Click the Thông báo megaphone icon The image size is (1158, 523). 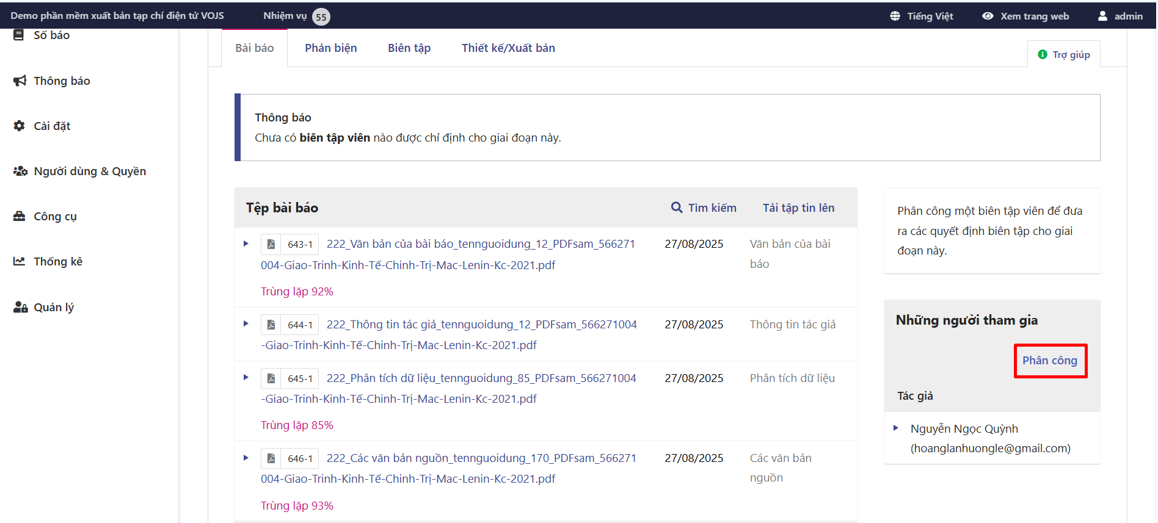point(20,81)
